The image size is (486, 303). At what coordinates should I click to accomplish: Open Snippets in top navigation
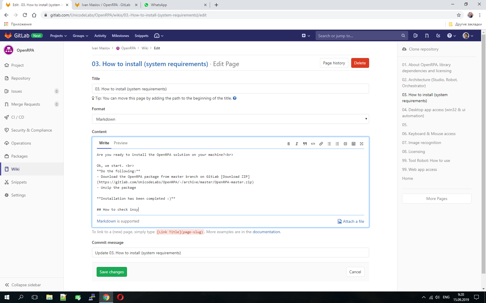pyautogui.click(x=141, y=36)
